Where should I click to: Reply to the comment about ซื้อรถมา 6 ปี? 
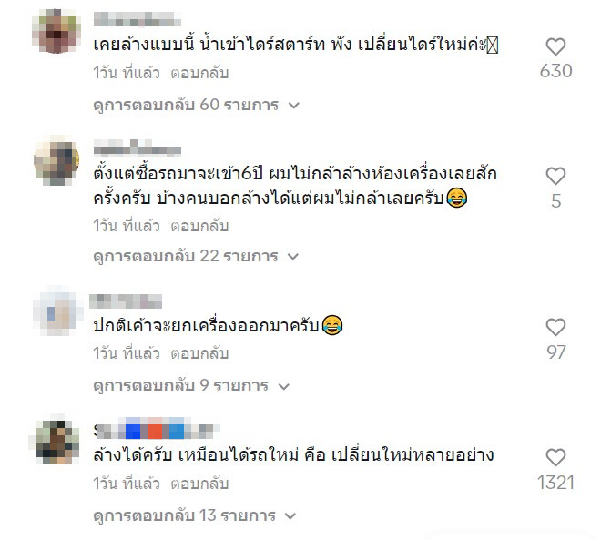pos(199,226)
